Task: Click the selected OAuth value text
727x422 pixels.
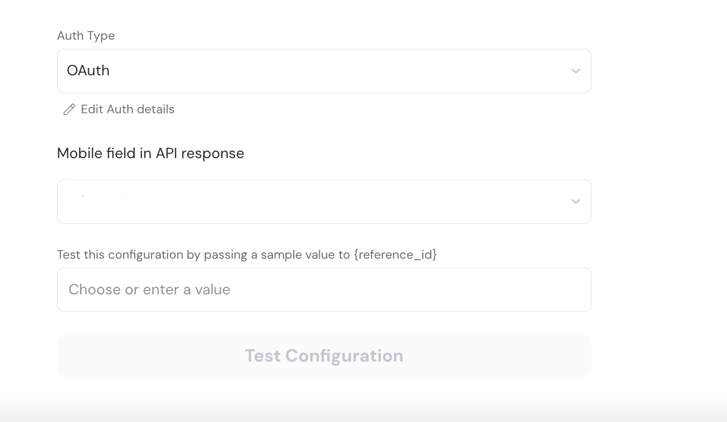Action: tap(88, 71)
